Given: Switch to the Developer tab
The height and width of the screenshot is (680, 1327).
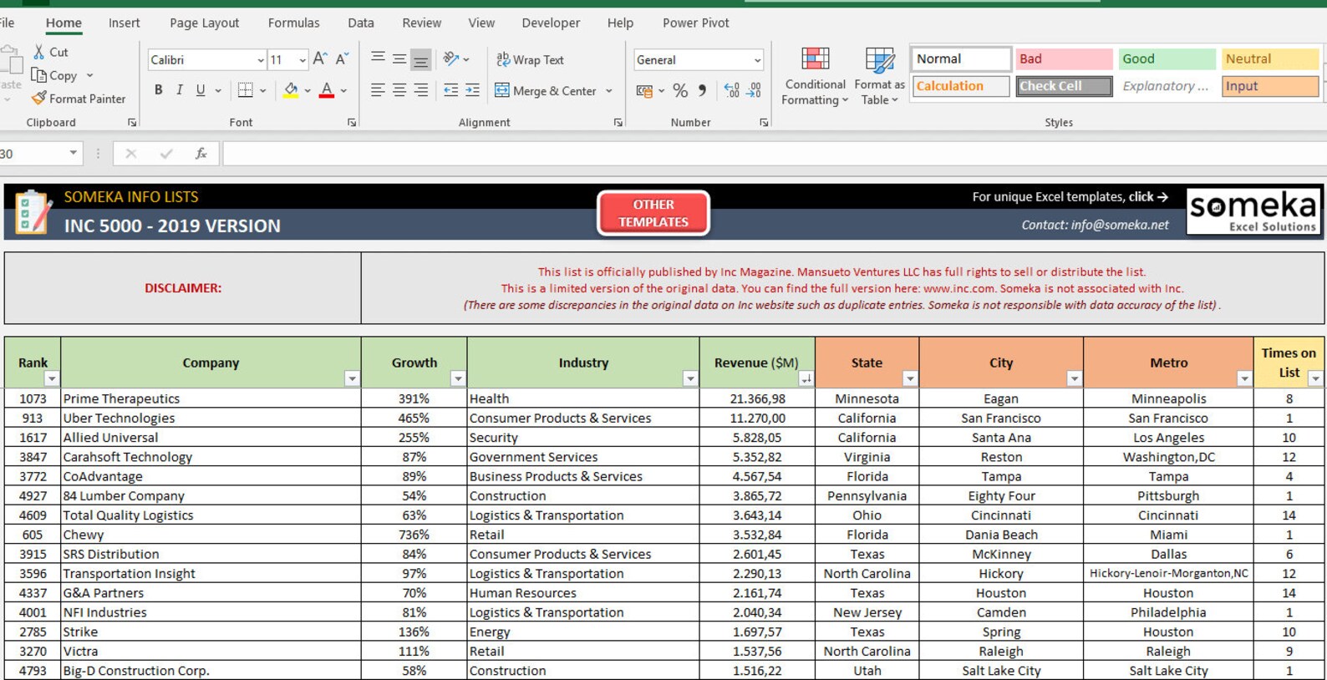Looking at the screenshot, I should [551, 23].
